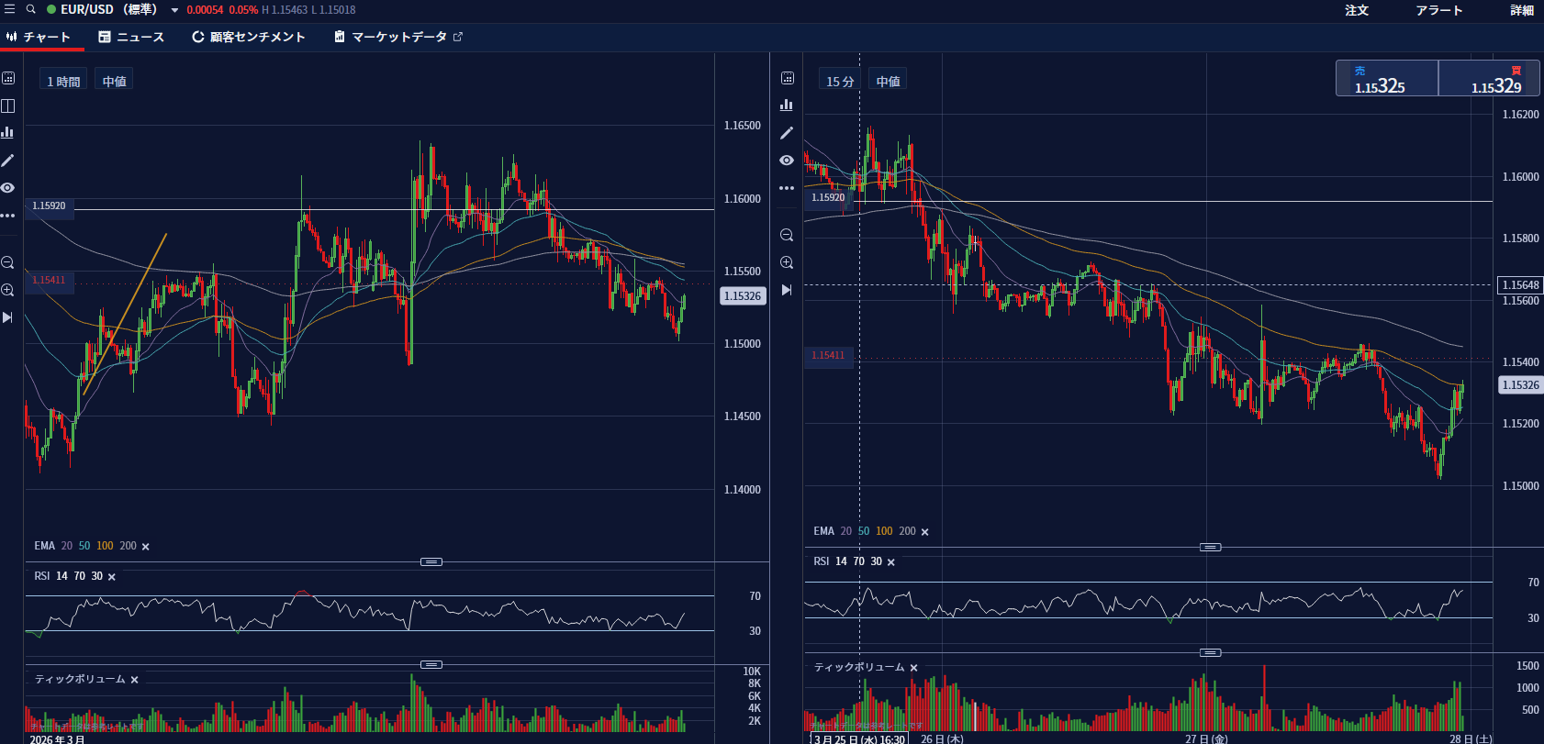Open the right chart 中値 price type dropdown

pyautogui.click(x=888, y=81)
